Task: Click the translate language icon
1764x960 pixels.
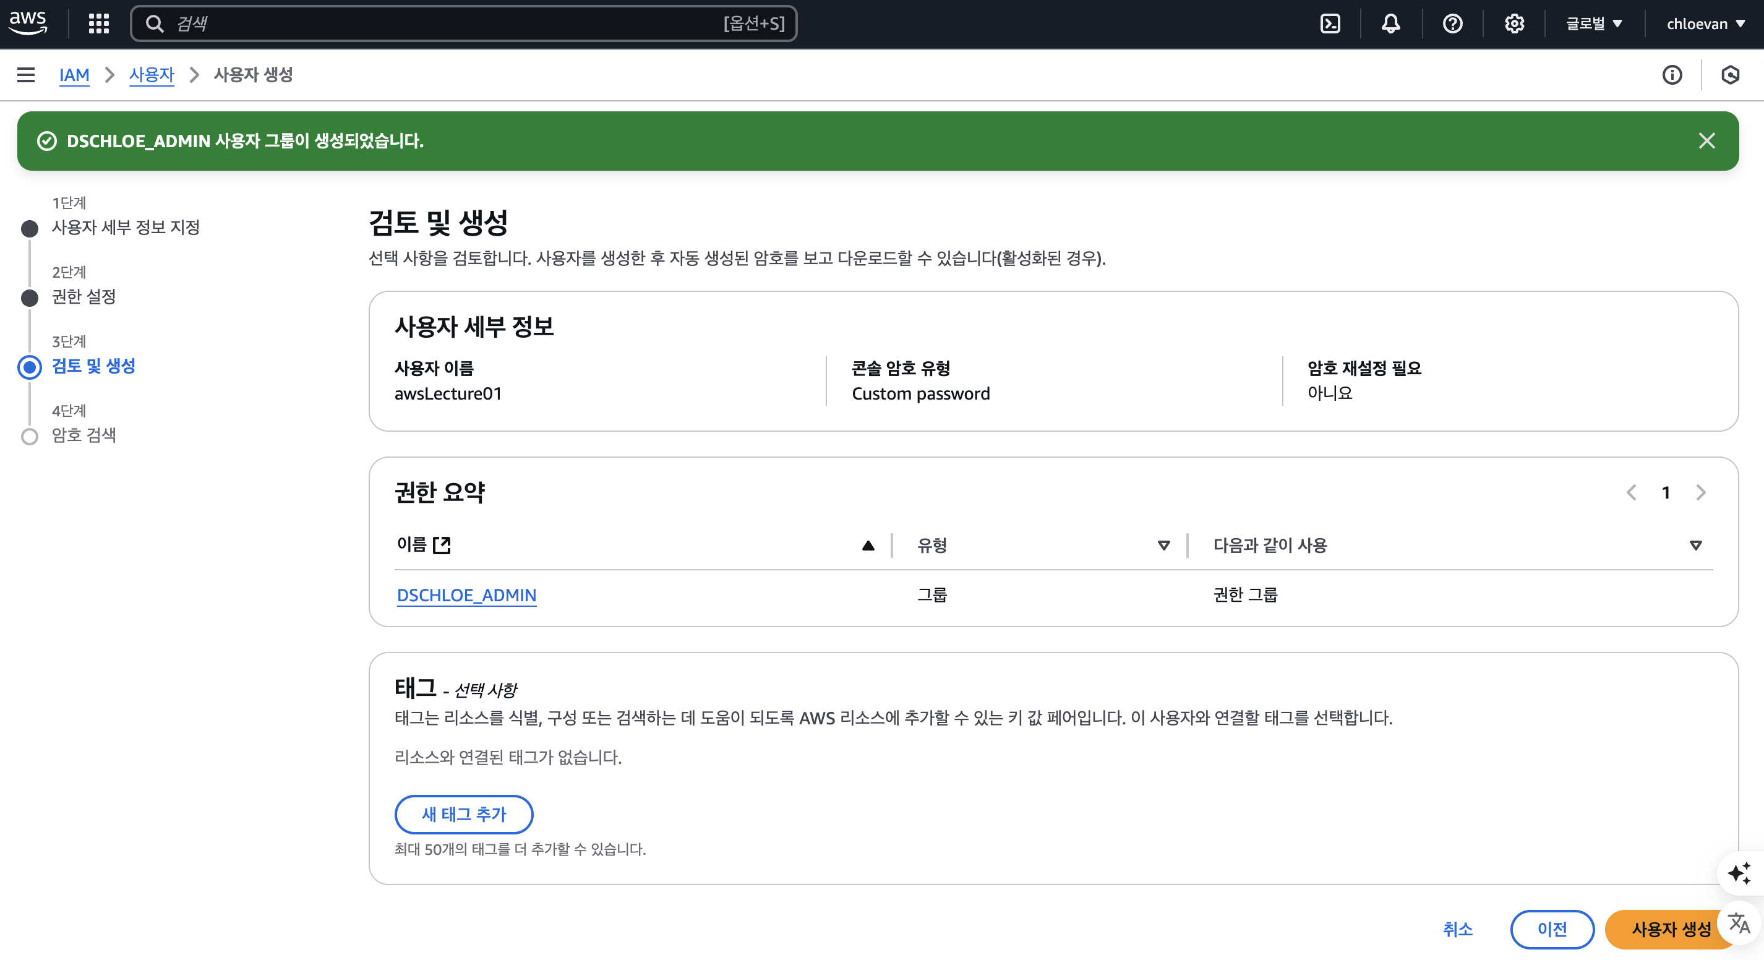Action: coord(1739,923)
